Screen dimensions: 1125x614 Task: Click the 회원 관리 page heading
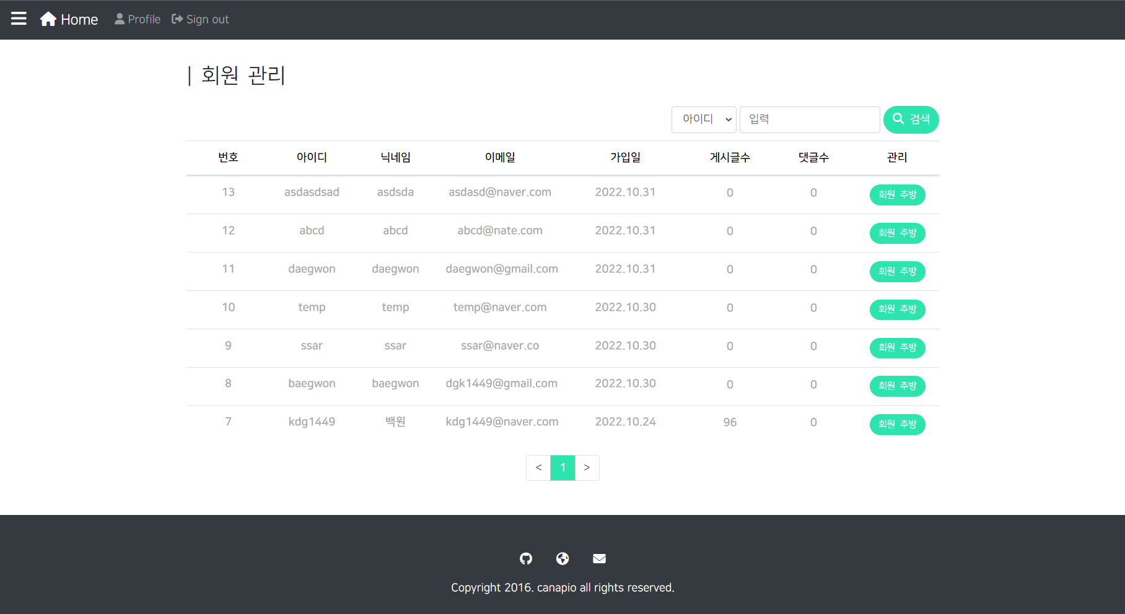[236, 76]
